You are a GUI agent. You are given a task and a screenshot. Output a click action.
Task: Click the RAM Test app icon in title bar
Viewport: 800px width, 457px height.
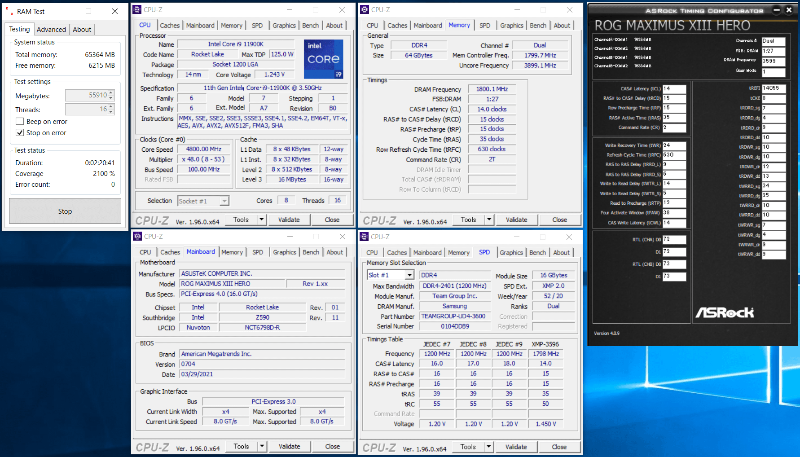(9, 11)
